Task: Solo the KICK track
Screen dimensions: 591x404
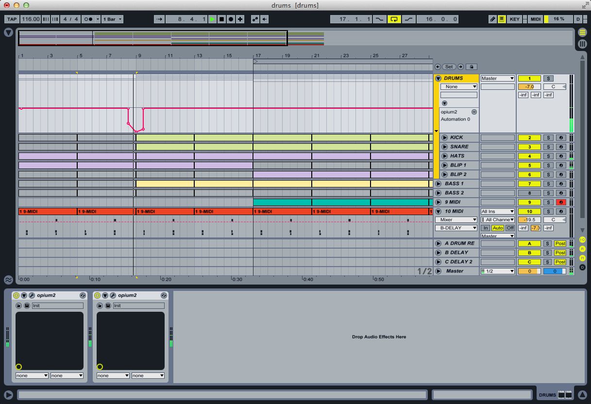Action: 548,137
